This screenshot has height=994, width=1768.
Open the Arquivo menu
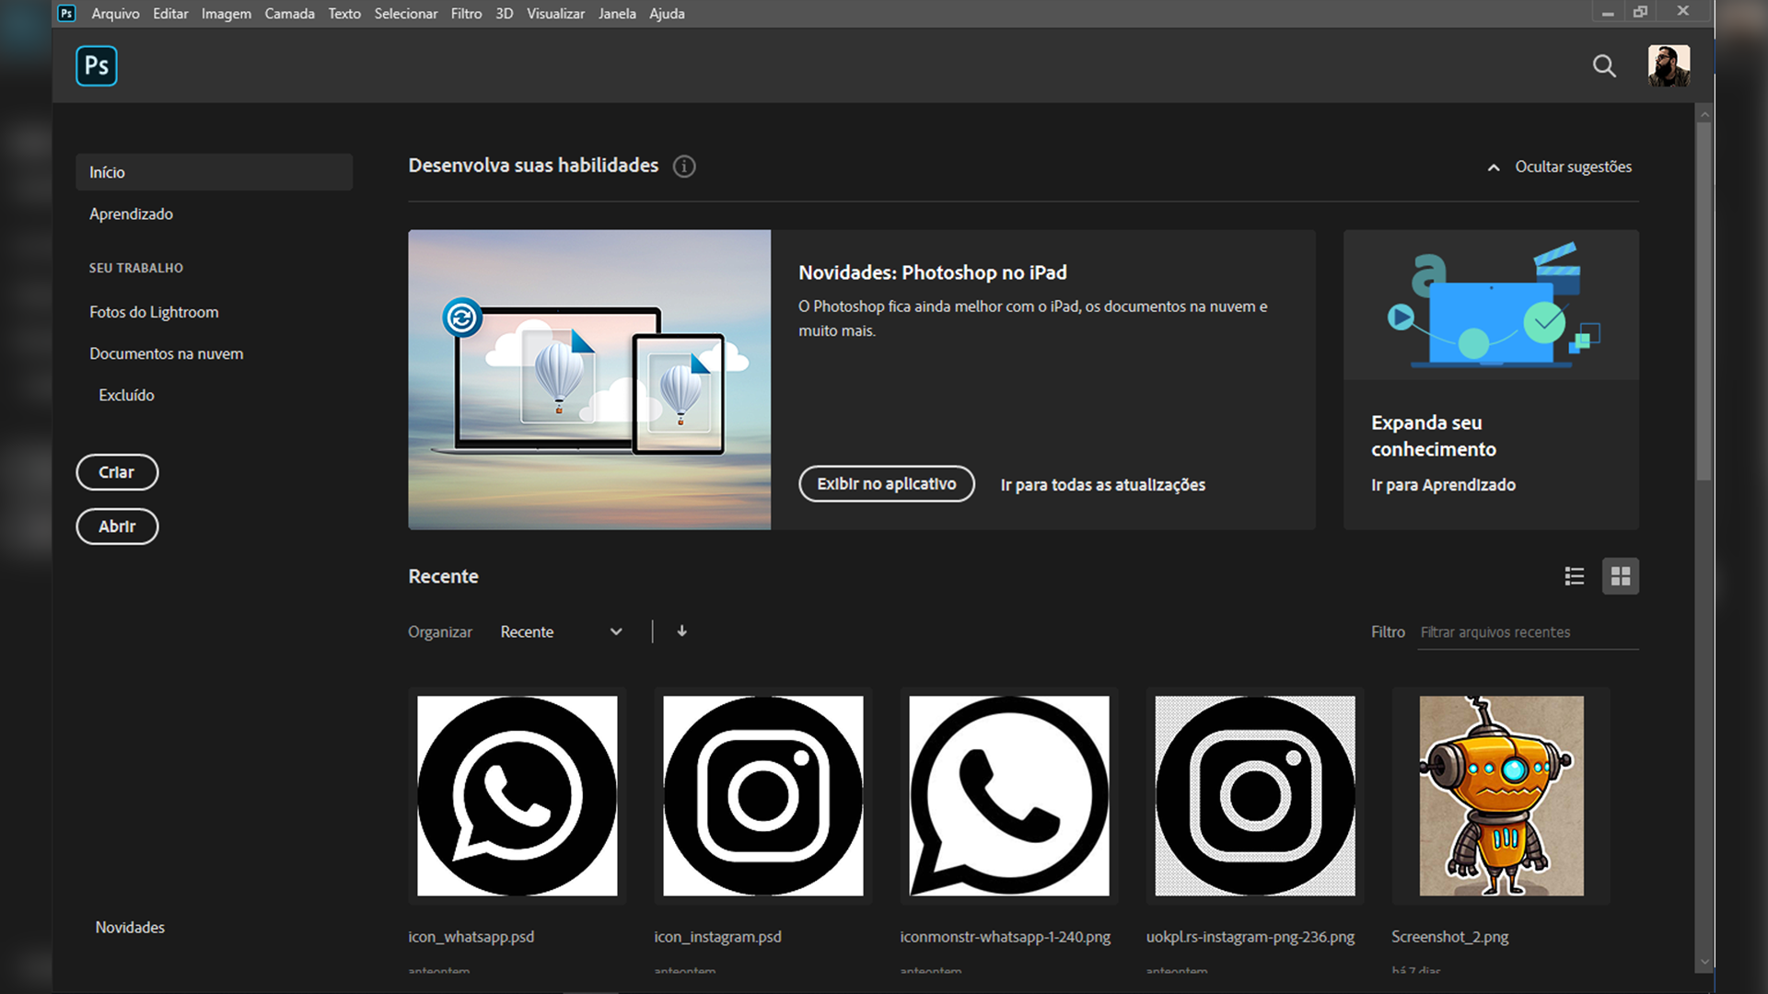[115, 14]
